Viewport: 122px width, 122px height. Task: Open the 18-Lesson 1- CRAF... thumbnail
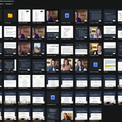coord(38,48)
